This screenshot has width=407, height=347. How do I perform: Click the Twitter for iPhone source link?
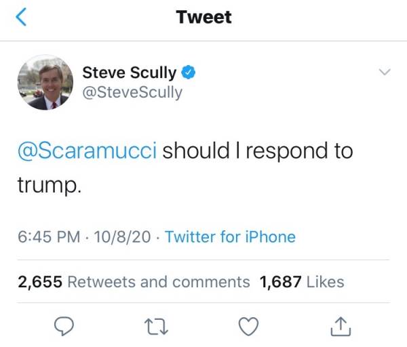[x=230, y=237]
